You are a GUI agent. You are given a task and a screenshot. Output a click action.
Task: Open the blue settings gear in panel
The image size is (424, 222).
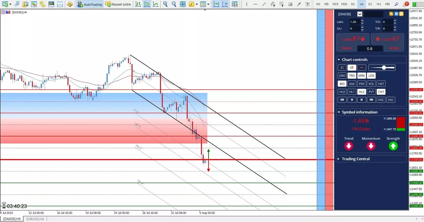pos(396,14)
